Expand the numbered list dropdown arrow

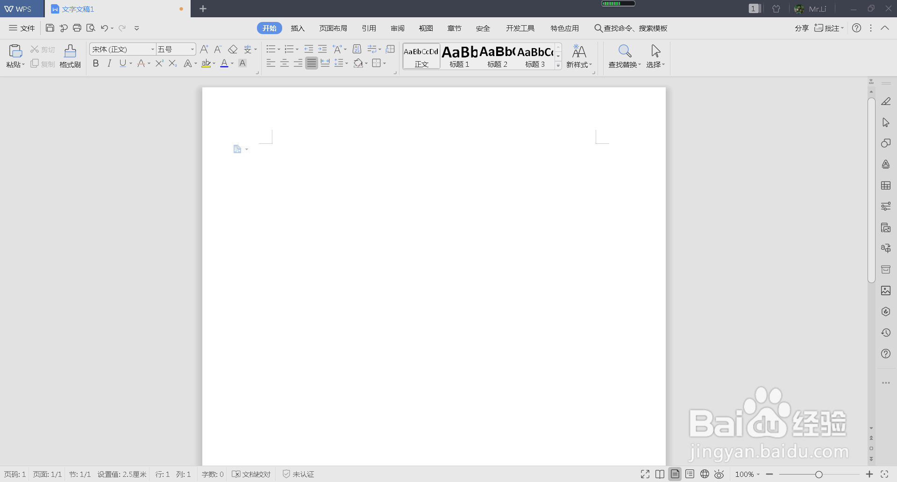297,50
